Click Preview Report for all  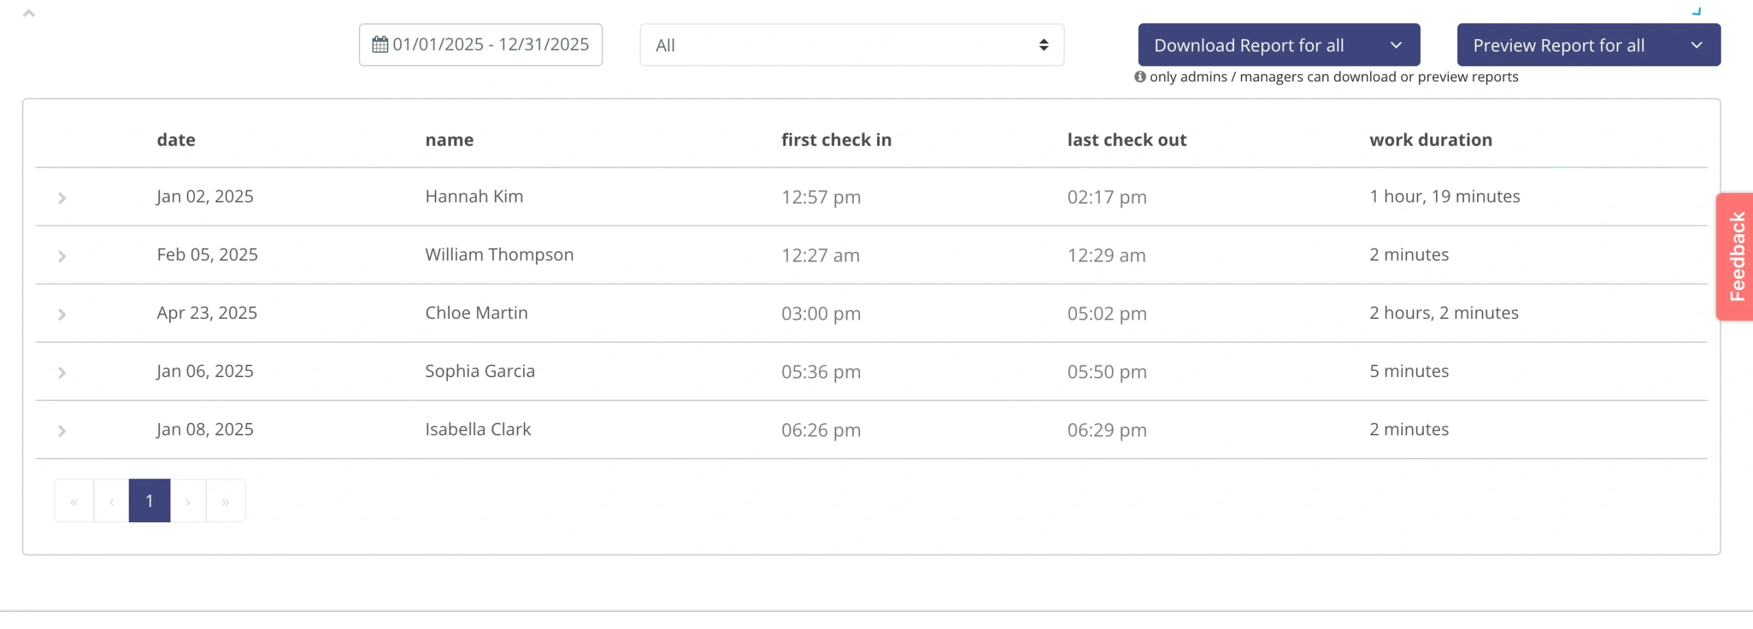[1559, 45]
